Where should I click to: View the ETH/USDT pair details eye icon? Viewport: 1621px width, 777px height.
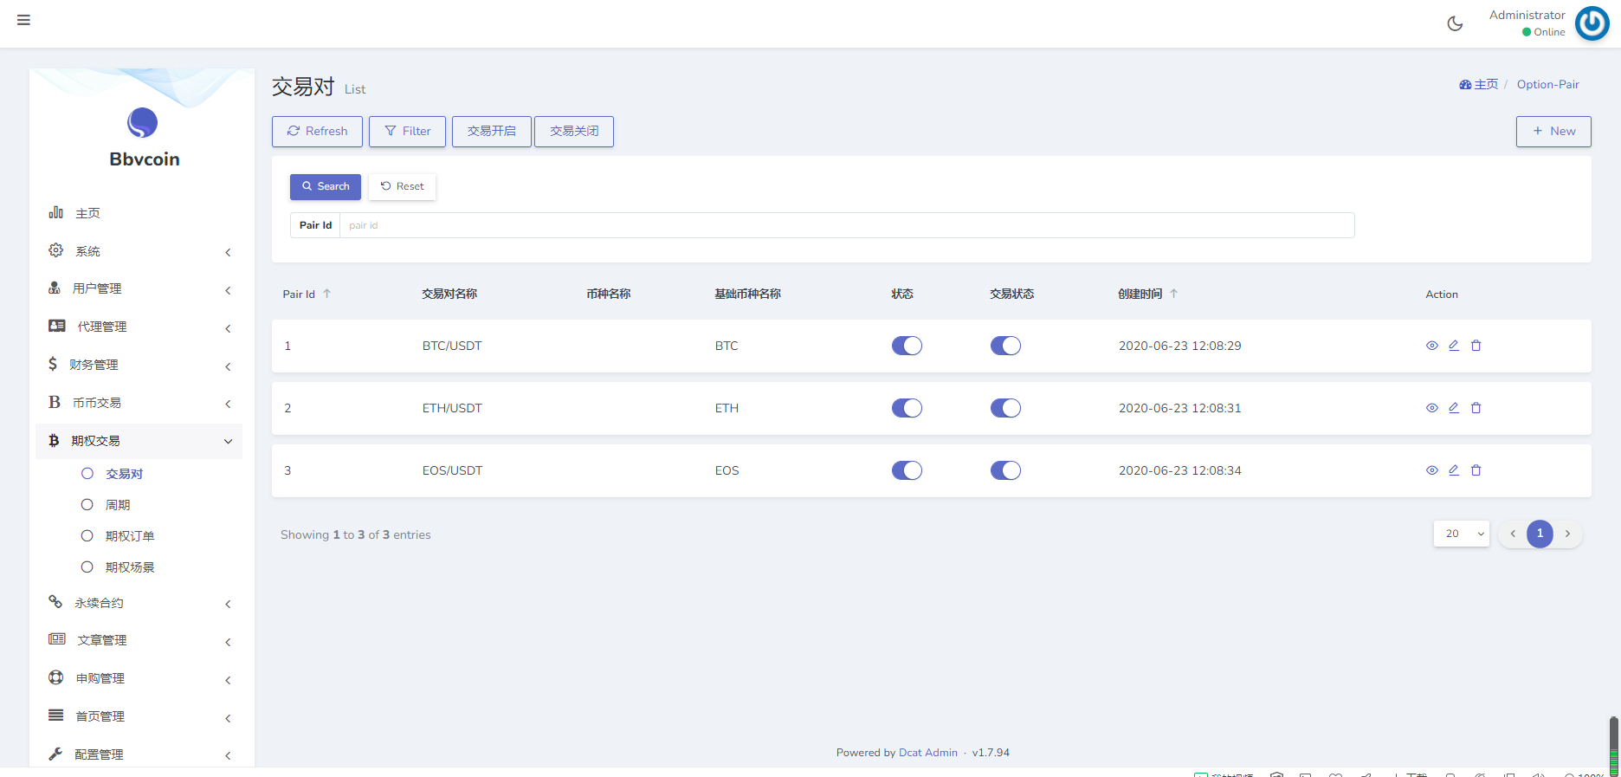[x=1432, y=408]
